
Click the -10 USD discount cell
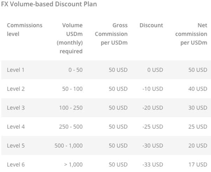tap(153, 89)
